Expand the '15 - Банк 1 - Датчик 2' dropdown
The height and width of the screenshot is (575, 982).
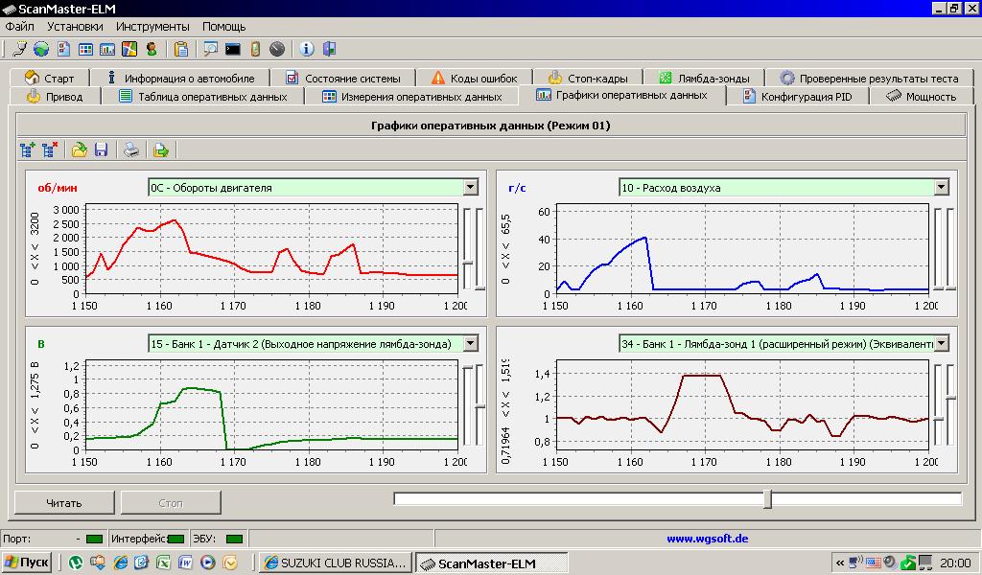coord(470,343)
